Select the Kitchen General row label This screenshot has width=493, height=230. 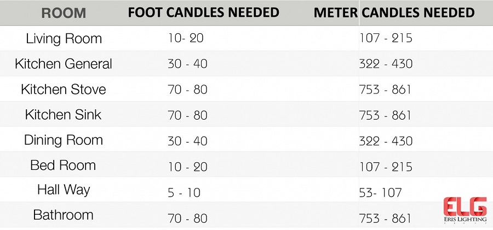63,64
